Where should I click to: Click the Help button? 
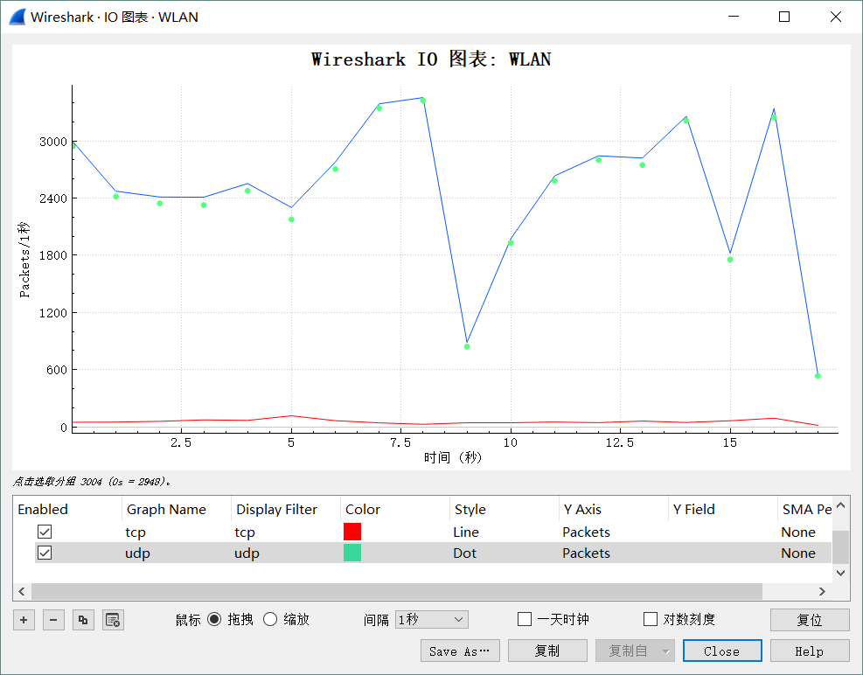pos(810,651)
